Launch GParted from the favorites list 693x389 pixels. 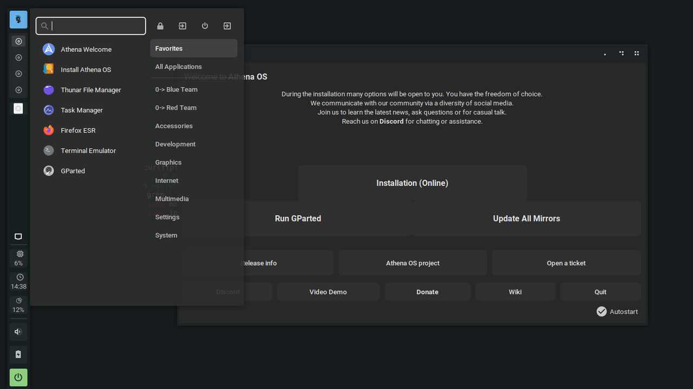90,171
